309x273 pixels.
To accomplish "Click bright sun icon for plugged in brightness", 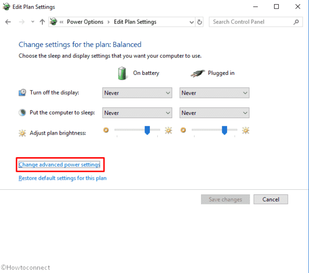I will click(x=246, y=130).
